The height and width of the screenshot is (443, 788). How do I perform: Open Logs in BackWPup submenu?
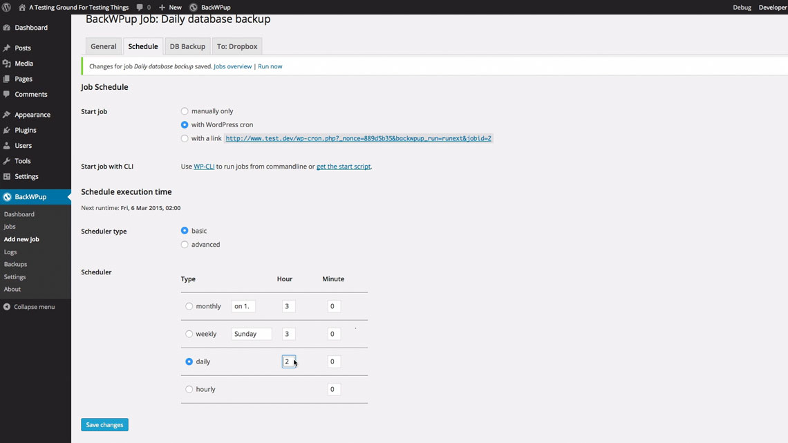tap(10, 252)
